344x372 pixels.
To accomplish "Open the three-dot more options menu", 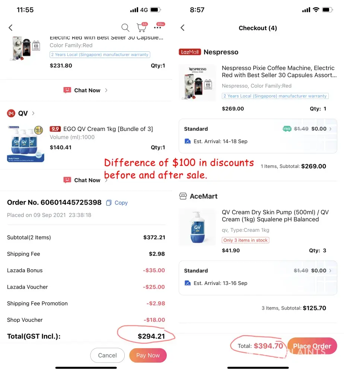I will (x=157, y=28).
